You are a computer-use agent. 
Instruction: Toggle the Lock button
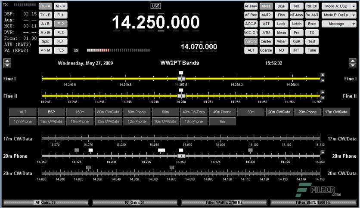pos(281,24)
